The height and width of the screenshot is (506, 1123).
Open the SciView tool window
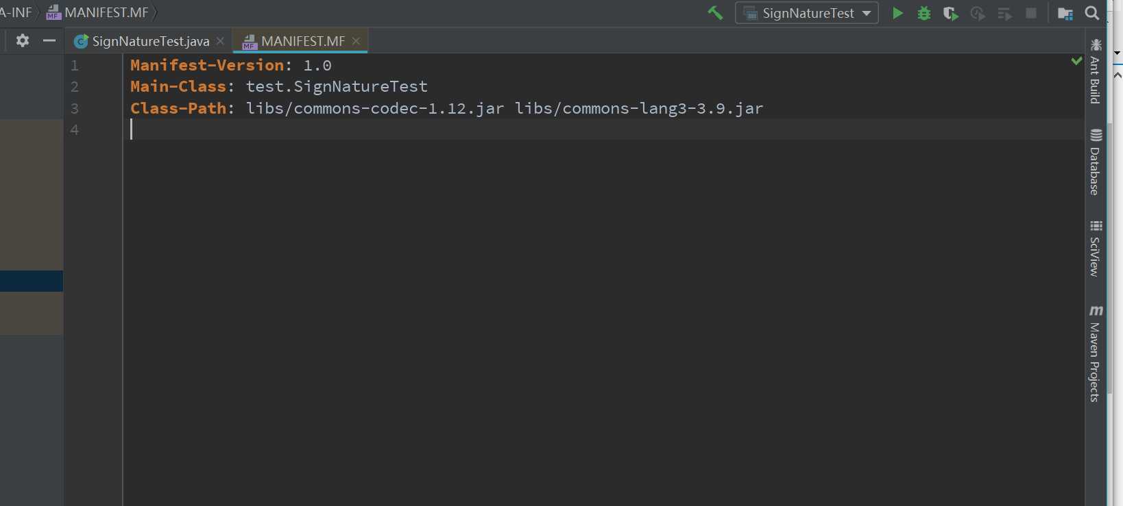point(1095,249)
